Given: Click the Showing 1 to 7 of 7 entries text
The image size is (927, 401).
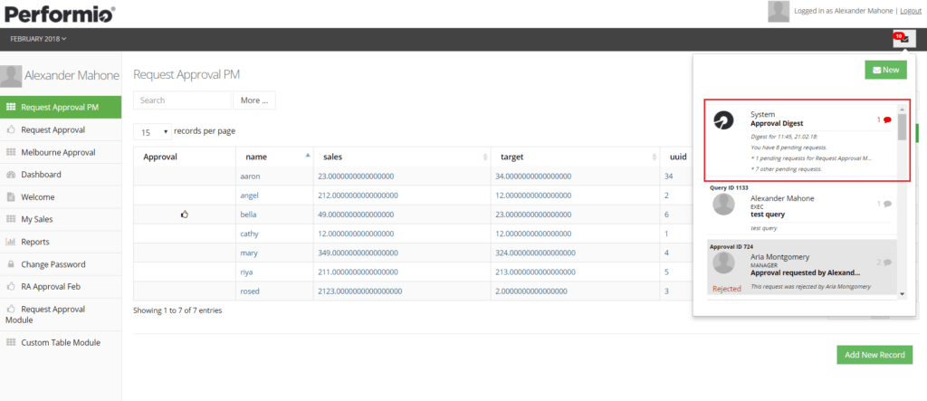Looking at the screenshot, I should pos(178,310).
